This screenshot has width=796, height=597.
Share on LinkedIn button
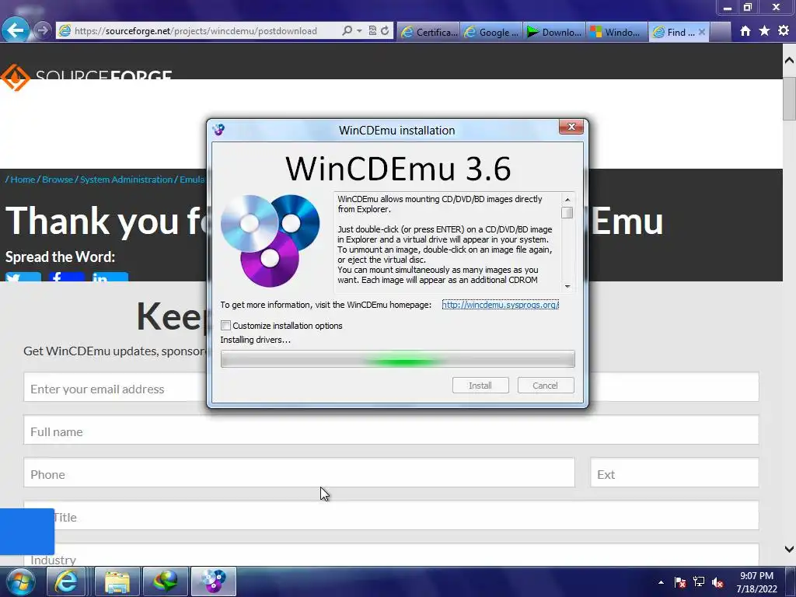click(110, 278)
